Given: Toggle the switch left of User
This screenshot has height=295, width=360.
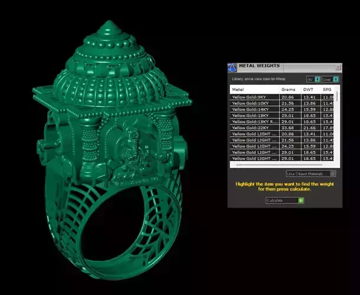Looking at the screenshot, I should 318,79.
